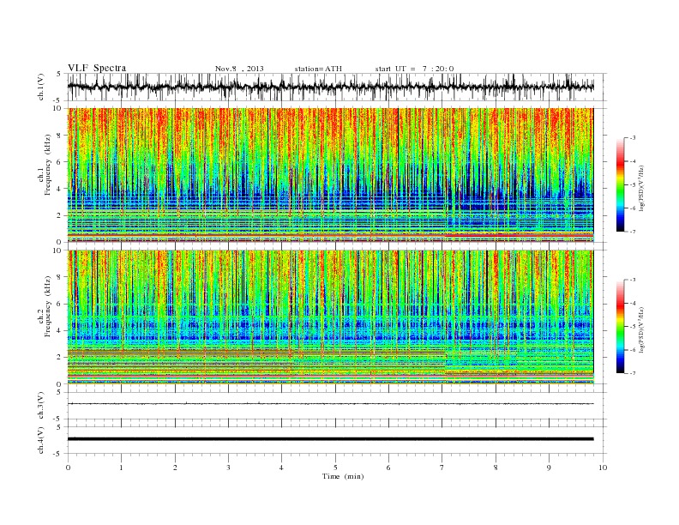The height and width of the screenshot is (525, 679).
Task: Click the ch.4 thick voltage trace
Action: pyautogui.click(x=330, y=439)
